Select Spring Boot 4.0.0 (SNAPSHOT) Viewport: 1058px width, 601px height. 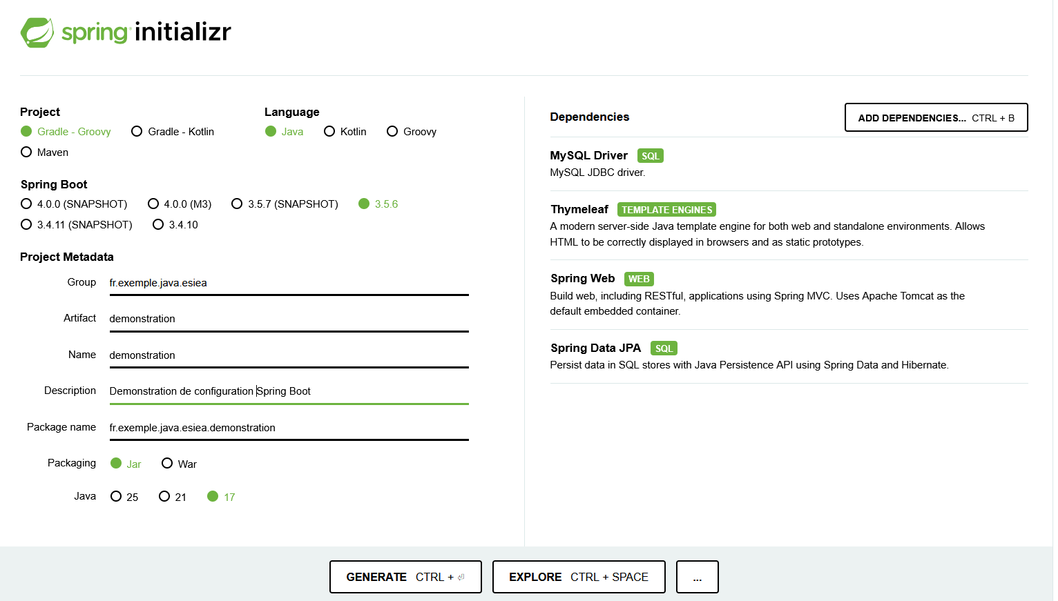point(27,204)
